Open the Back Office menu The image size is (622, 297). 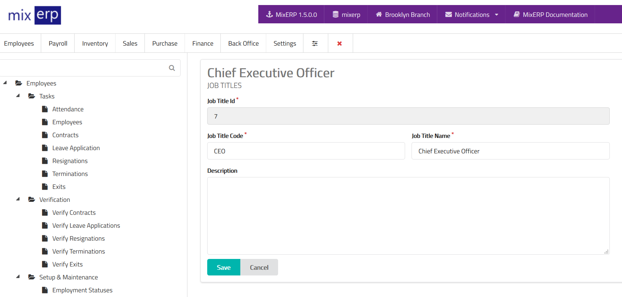tap(243, 43)
